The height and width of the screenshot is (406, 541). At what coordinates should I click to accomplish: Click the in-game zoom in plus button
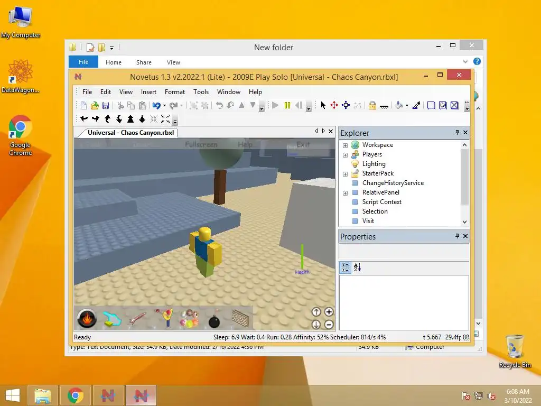[x=329, y=312]
